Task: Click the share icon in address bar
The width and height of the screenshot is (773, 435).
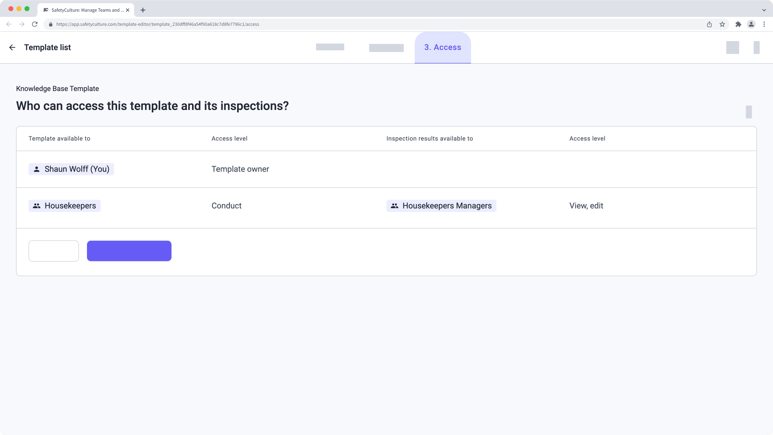Action: point(709,24)
